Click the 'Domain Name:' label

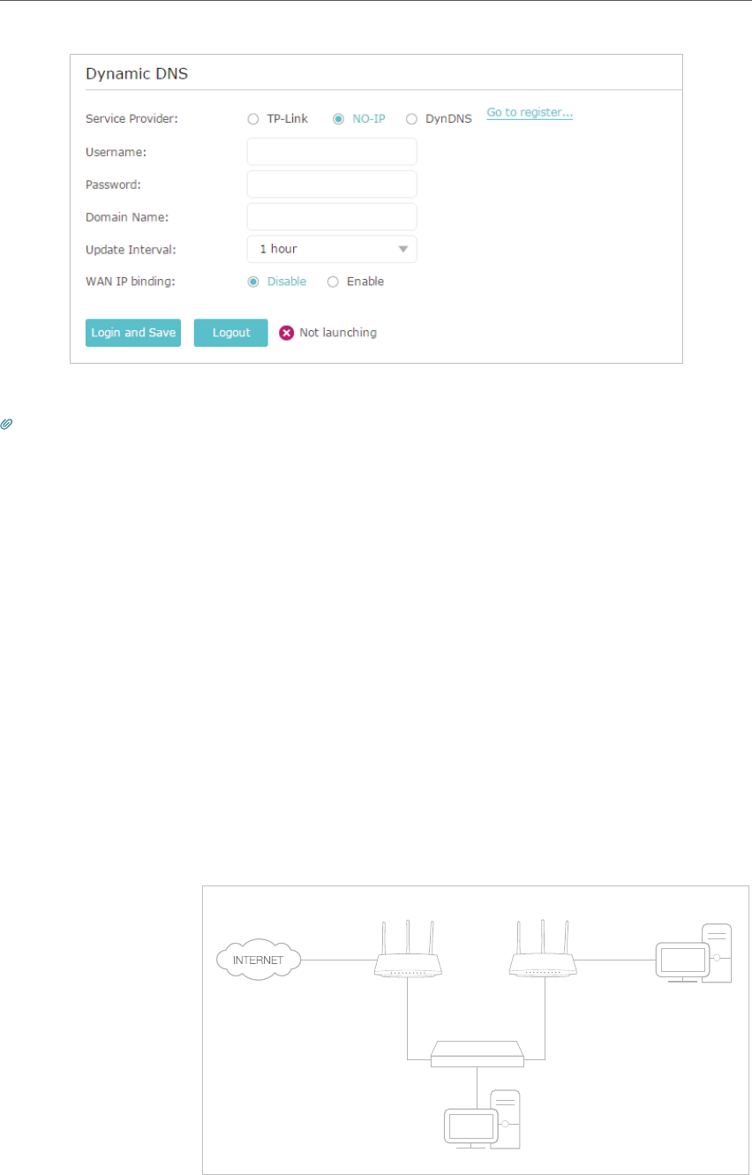(127, 217)
